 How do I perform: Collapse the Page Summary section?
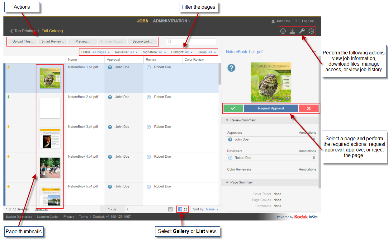[227, 182]
